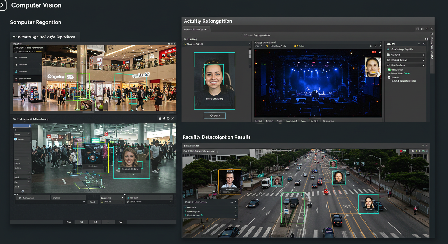This screenshot has width=448, height=244.
Task: Switch to the second tab under the stage video
Action: [x=269, y=121]
